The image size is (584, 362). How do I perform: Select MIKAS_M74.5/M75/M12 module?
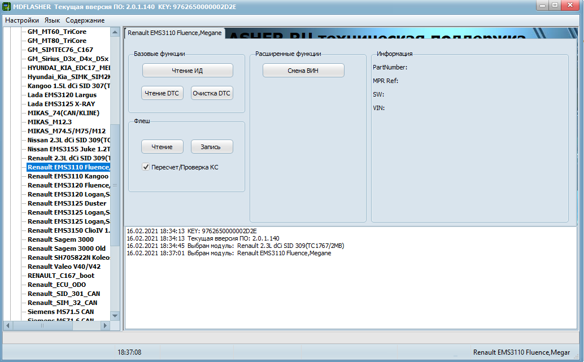point(67,131)
